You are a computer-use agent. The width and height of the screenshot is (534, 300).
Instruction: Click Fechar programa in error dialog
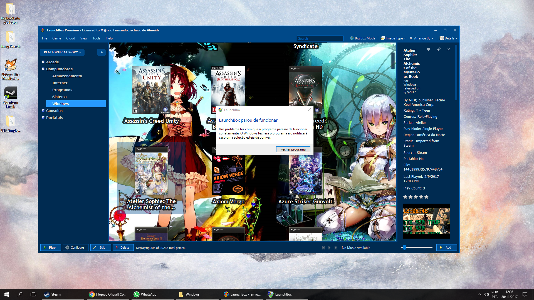pos(293,149)
